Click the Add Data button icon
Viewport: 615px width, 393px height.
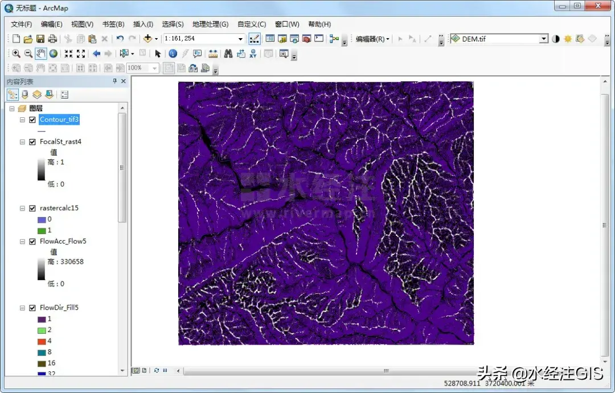(x=147, y=39)
